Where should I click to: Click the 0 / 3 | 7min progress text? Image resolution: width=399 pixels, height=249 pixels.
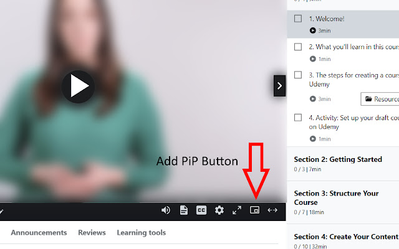pos(307,169)
